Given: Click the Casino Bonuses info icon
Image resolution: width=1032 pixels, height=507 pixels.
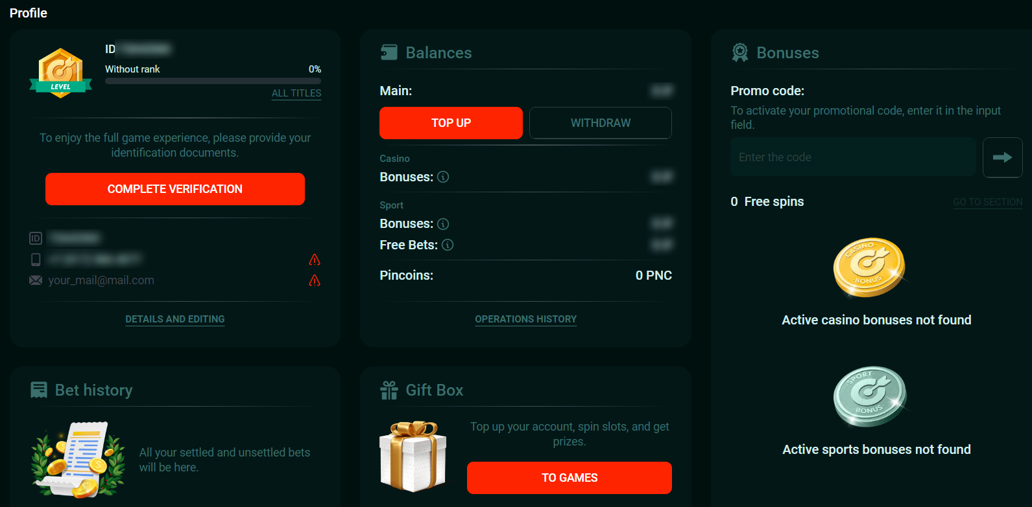Looking at the screenshot, I should pyautogui.click(x=443, y=177).
